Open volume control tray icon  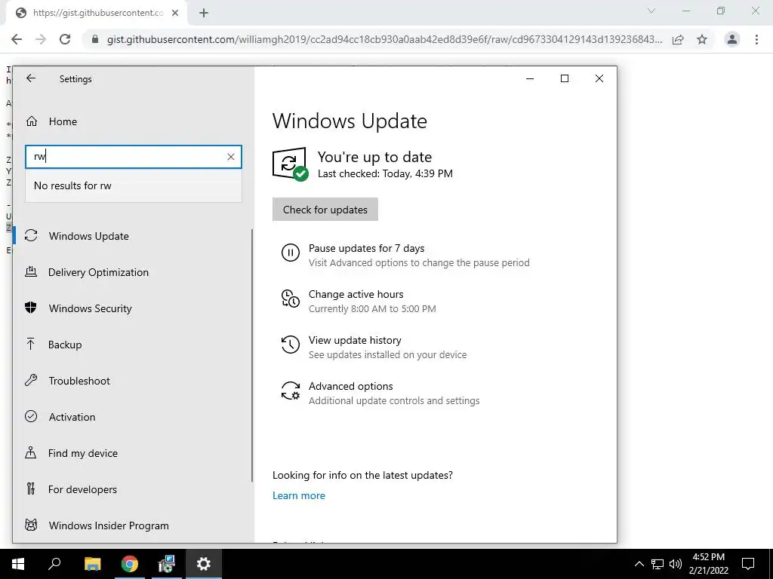(676, 564)
